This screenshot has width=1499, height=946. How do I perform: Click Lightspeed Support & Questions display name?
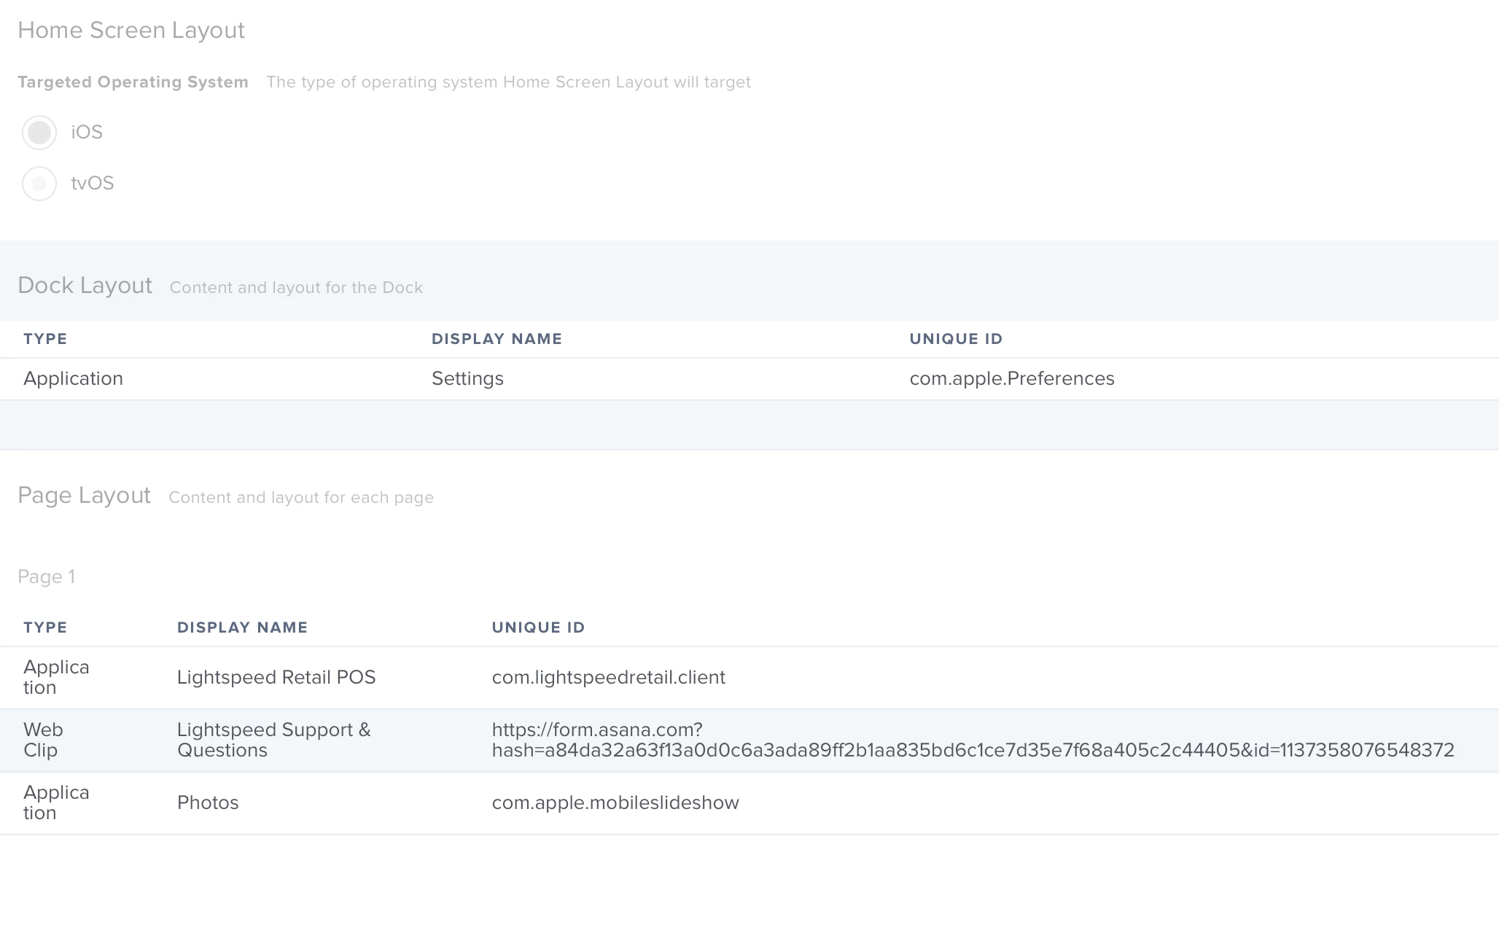(x=274, y=740)
